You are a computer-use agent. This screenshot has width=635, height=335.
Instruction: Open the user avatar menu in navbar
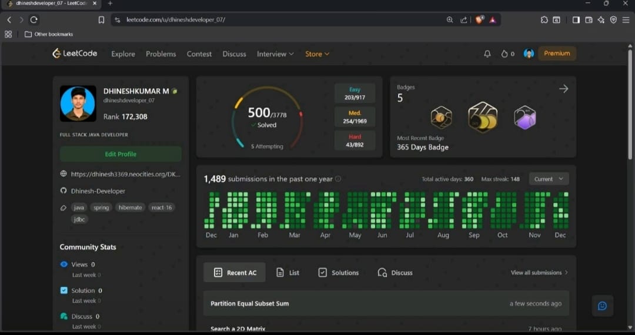pos(529,53)
